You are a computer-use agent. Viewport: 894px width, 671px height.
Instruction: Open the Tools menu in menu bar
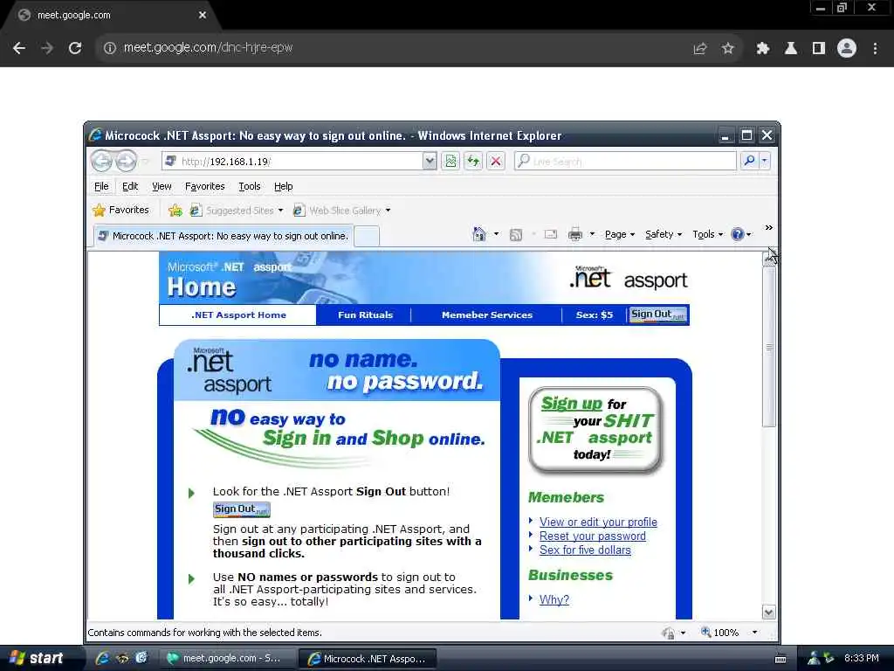pyautogui.click(x=249, y=186)
